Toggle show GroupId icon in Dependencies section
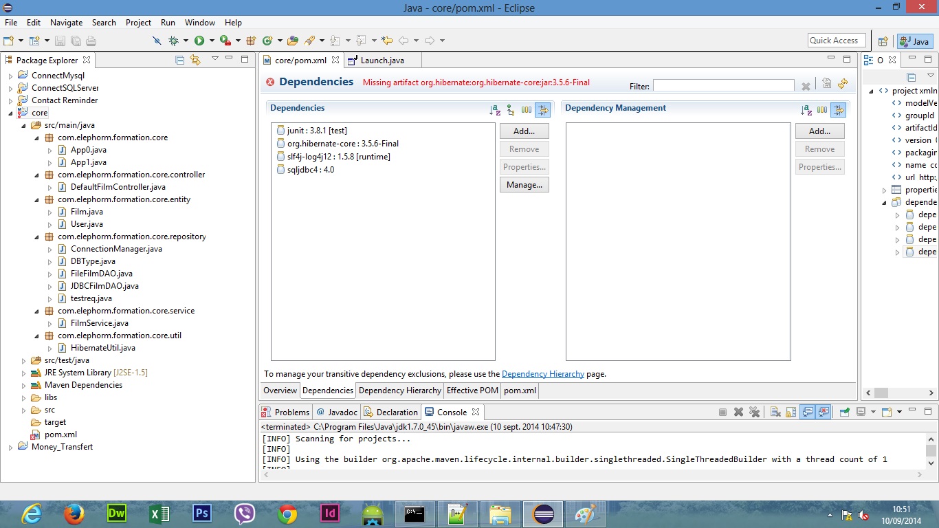 (x=527, y=109)
